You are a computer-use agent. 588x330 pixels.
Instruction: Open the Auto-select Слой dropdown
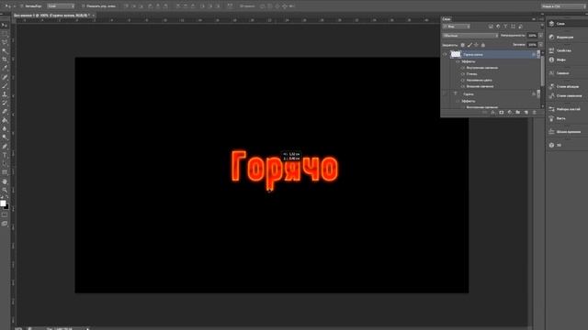61,6
